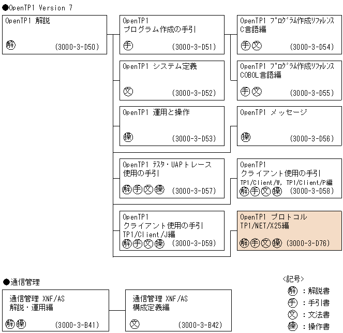Click the 操 symbol in the 運用と操作 box
The height and width of the screenshot is (333, 343).
click(x=128, y=137)
